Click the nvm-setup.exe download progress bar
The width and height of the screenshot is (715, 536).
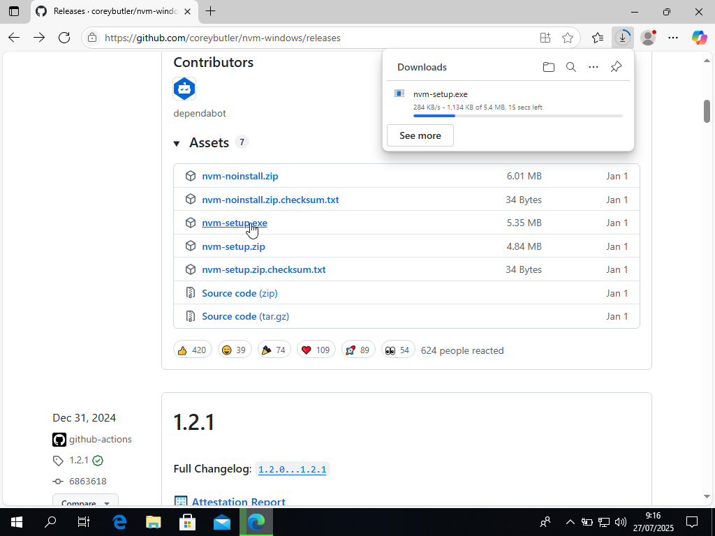tap(517, 115)
